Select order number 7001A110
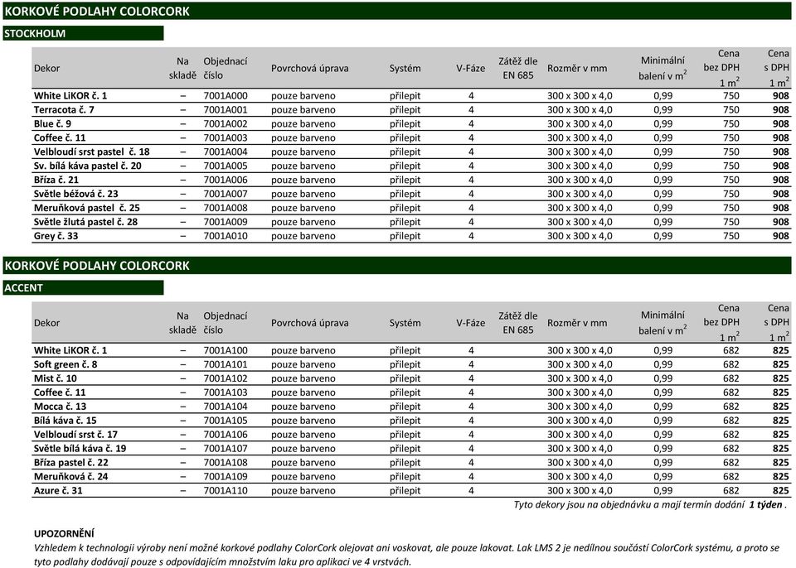This screenshot has height=568, width=796. 226,491
